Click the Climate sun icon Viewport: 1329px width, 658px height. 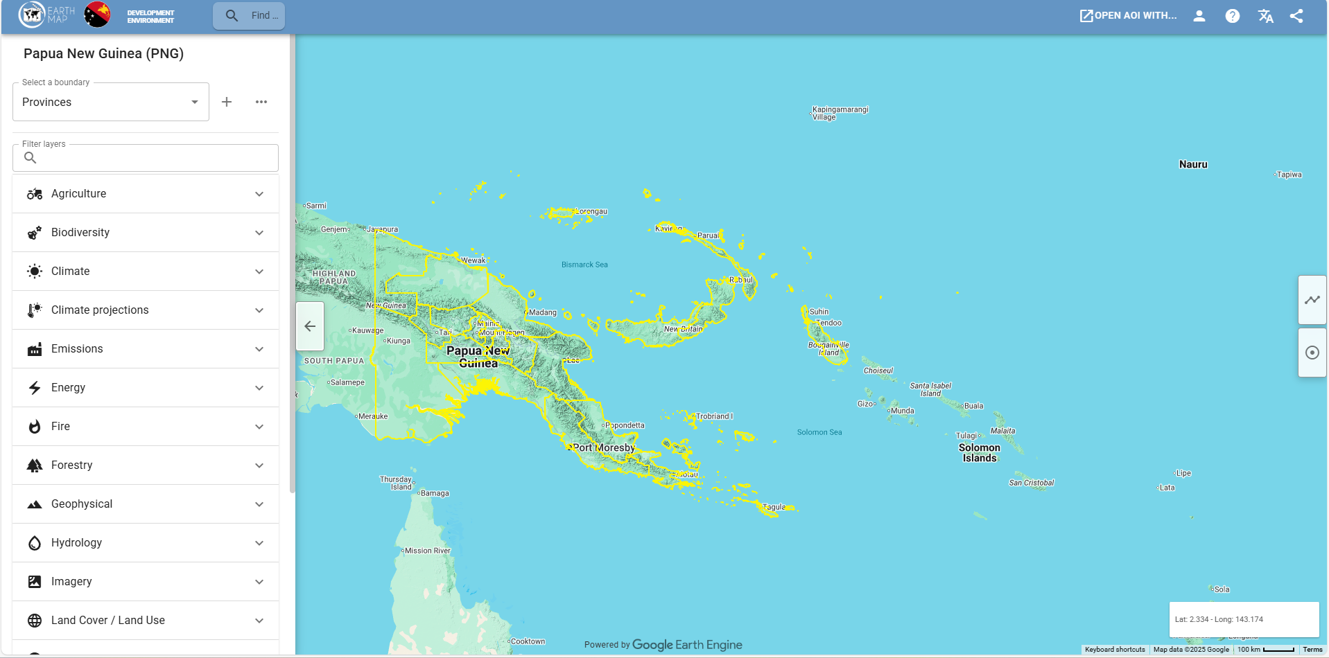[34, 271]
